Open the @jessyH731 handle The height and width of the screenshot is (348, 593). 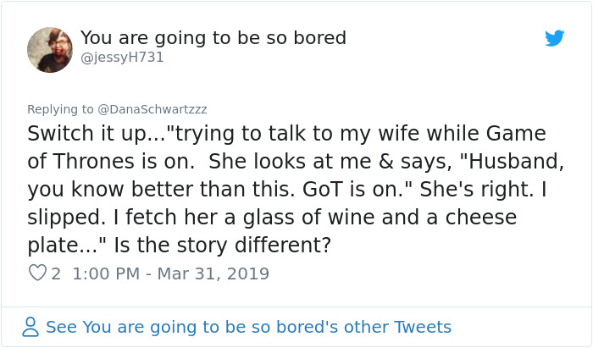[x=122, y=58]
